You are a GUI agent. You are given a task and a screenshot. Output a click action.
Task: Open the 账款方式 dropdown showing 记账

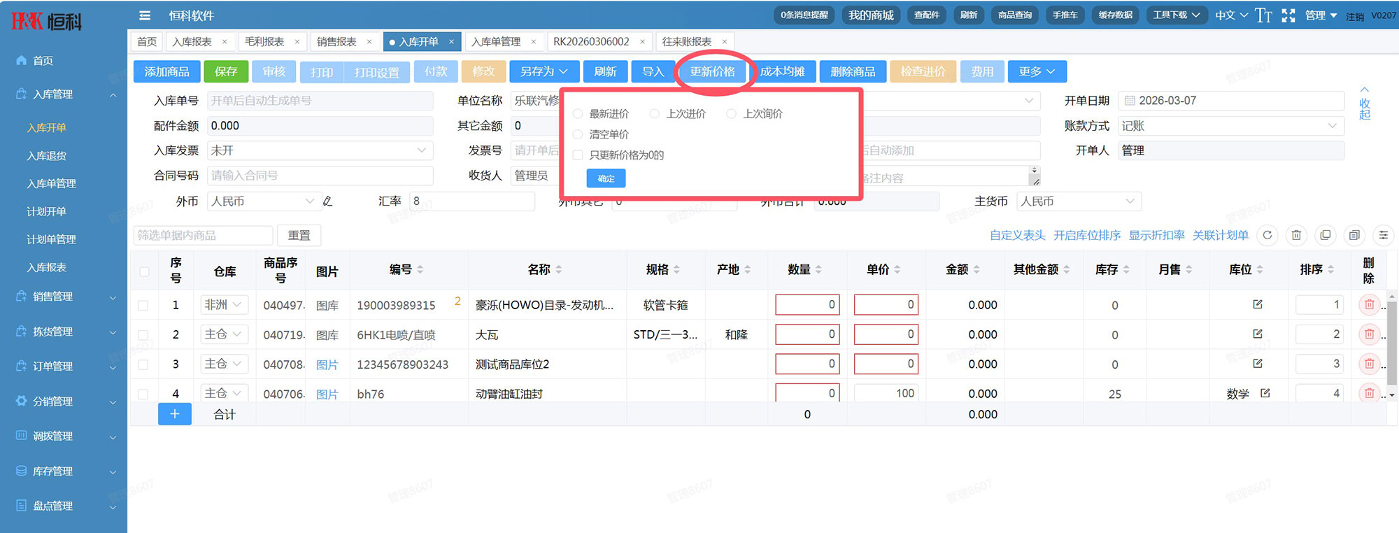pos(1230,126)
